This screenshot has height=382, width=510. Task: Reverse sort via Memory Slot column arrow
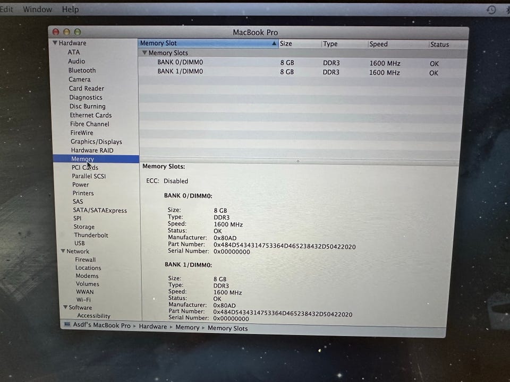[274, 43]
